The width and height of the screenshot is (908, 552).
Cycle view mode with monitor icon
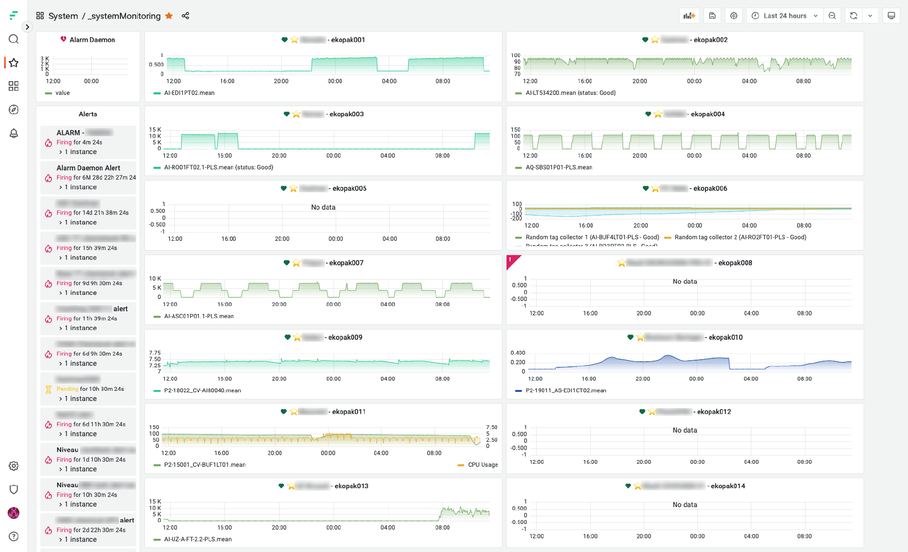tap(891, 16)
